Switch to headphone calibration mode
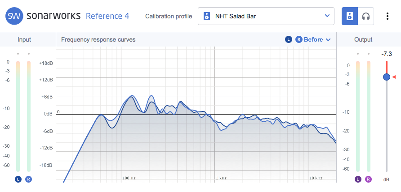 click(x=366, y=16)
